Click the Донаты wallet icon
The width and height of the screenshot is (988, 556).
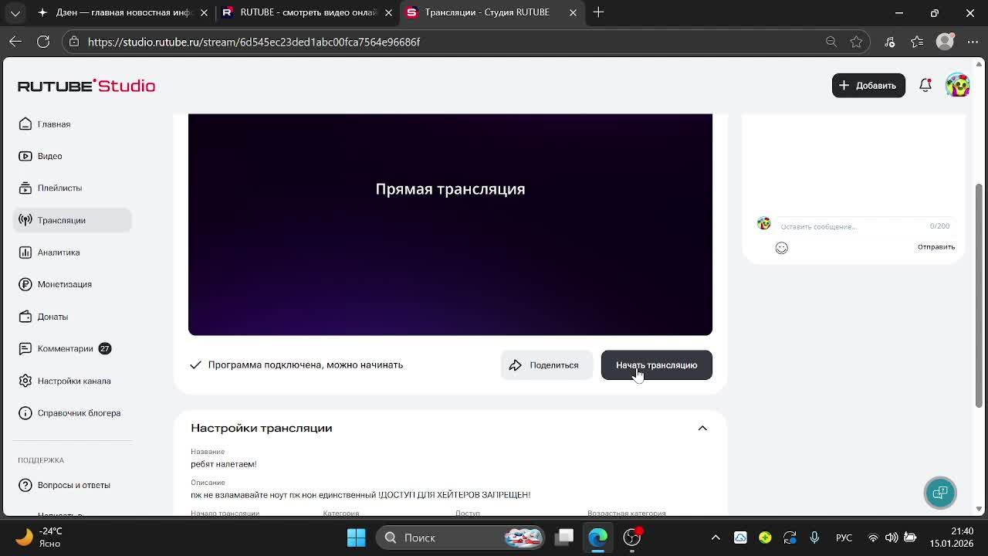[x=25, y=317]
